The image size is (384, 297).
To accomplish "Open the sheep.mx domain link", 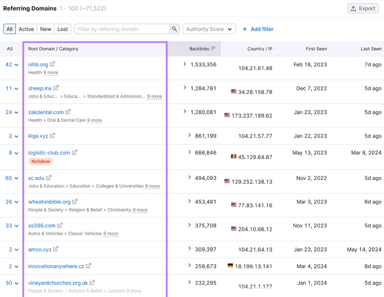I will point(40,88).
